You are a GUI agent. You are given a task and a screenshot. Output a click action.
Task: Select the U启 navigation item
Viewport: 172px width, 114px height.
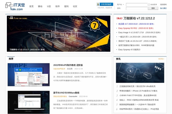49,6
